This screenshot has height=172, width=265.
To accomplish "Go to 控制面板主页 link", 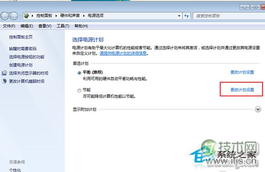I will click(21, 37).
